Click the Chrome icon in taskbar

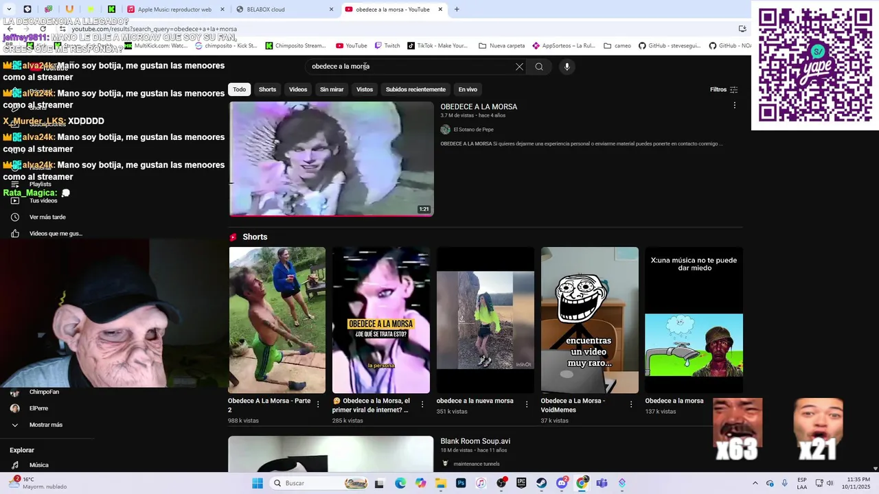pos(582,483)
